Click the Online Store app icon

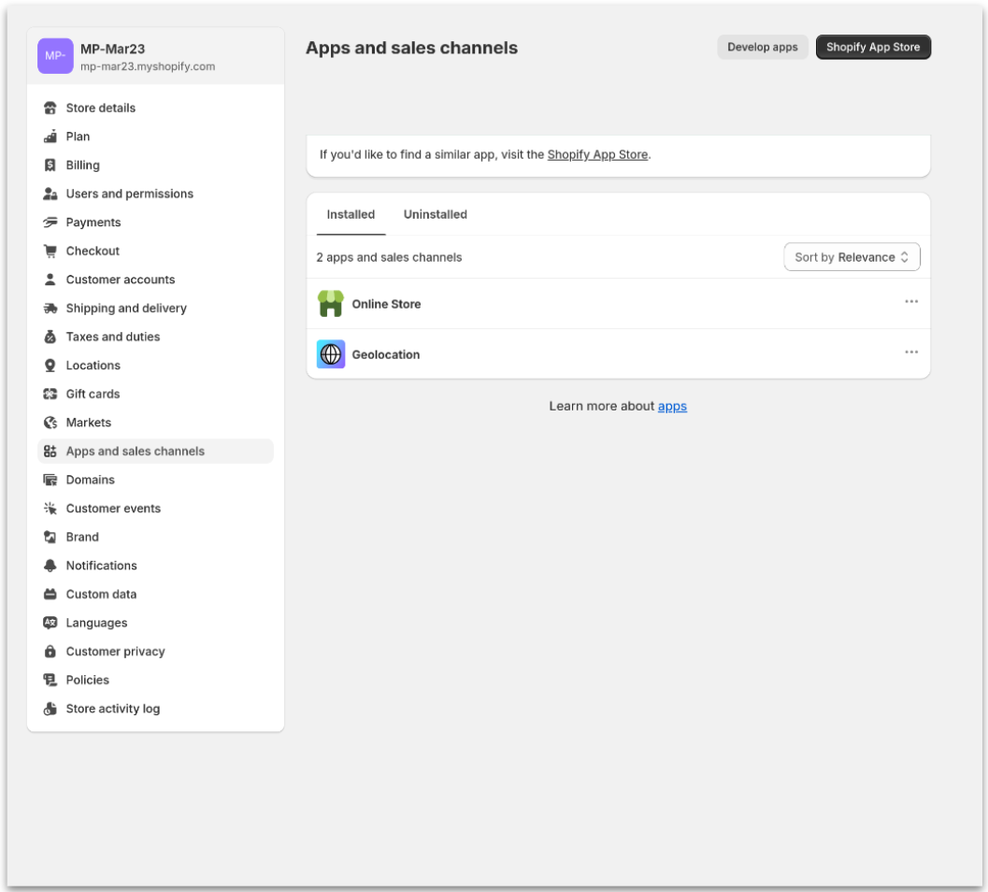331,302
